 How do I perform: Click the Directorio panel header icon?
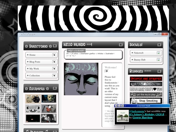[x=55, y=46]
